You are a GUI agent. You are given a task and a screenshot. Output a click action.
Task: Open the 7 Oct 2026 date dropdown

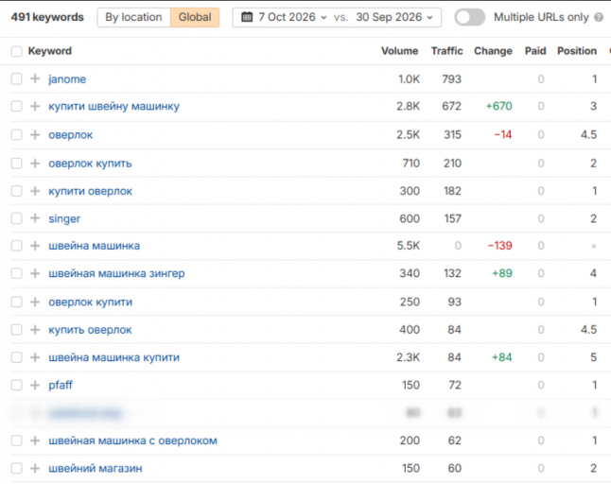[x=292, y=17]
